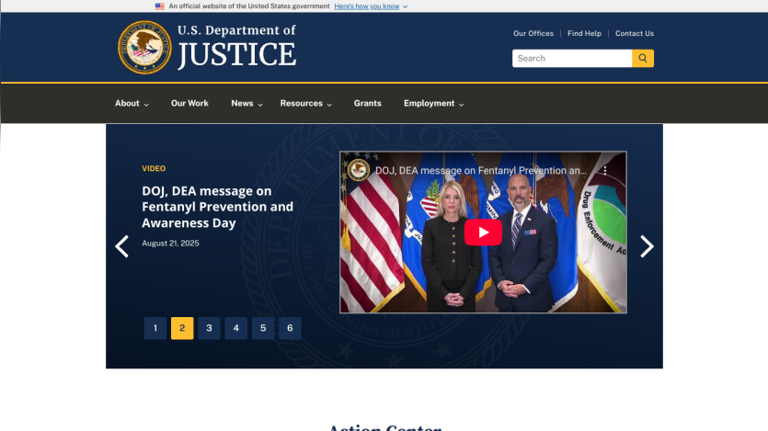The image size is (768, 431).
Task: Open Our Offices link
Action: [533, 33]
